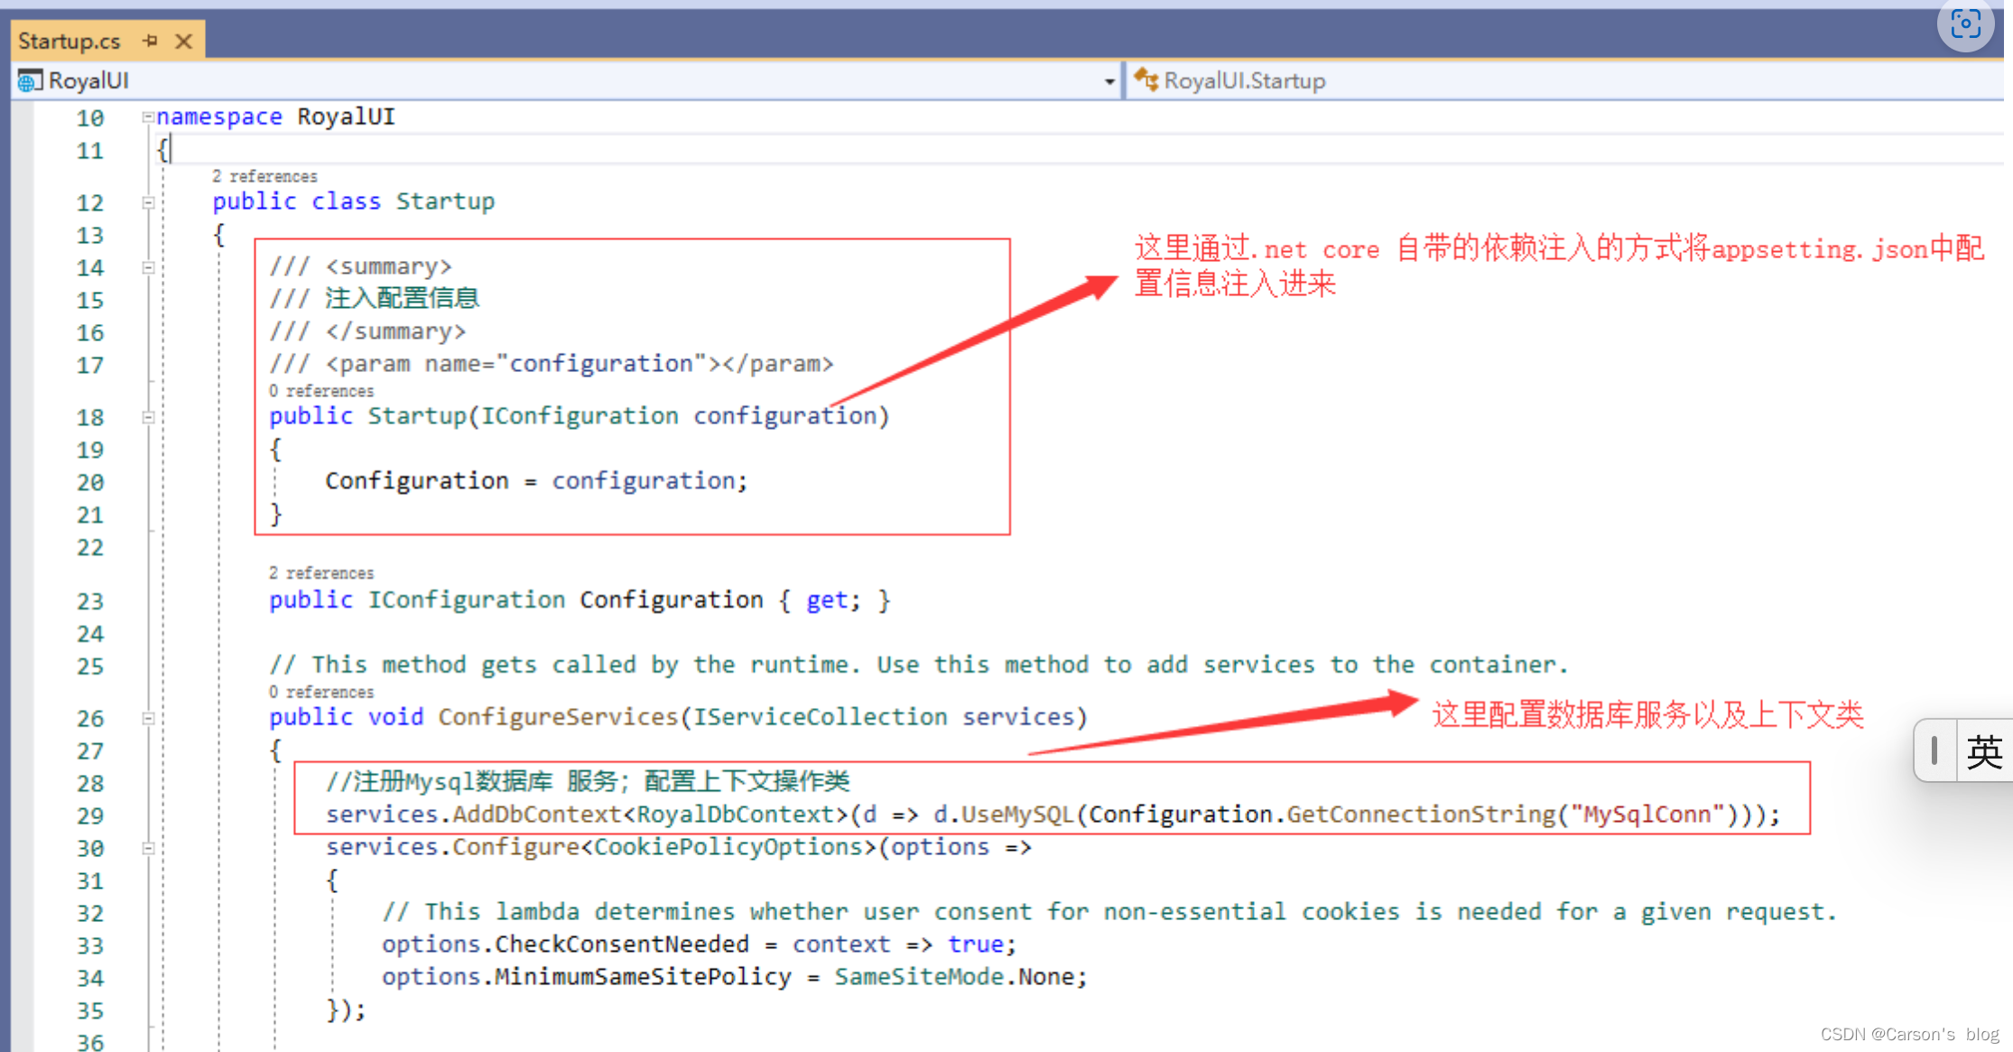This screenshot has width=2013, height=1052.
Task: Click the "MySqlConn" string literal
Action: tap(1647, 815)
